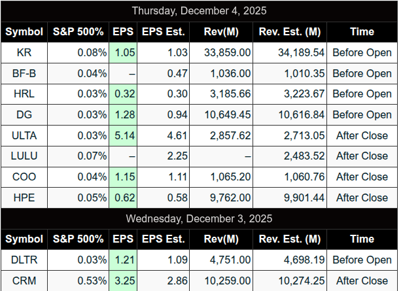Open the HPE stock symbol

point(24,197)
